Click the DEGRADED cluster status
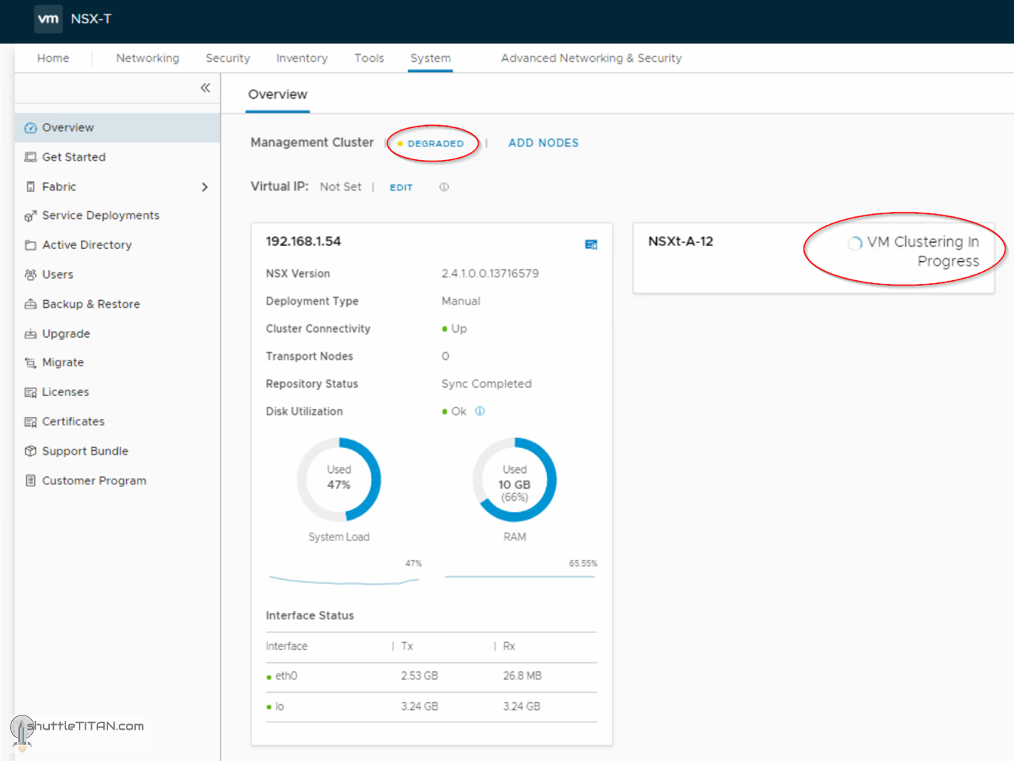The image size is (1014, 761). pyautogui.click(x=434, y=144)
